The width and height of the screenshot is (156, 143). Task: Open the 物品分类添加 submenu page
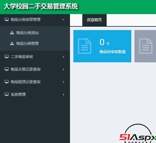coord(27,33)
